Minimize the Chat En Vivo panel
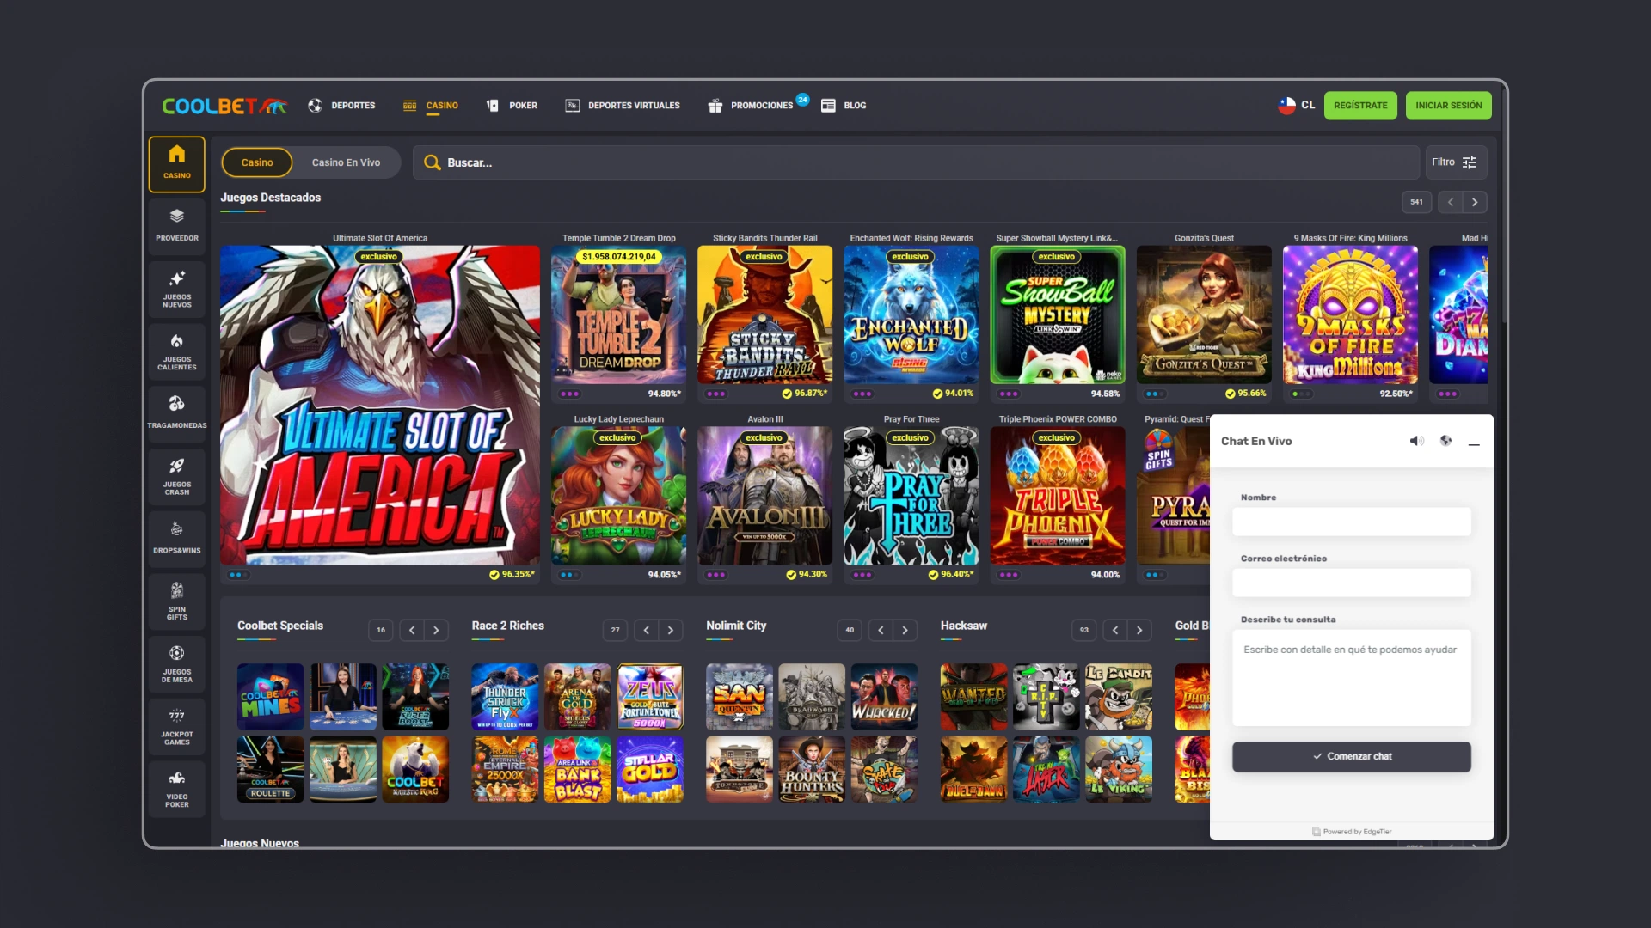 pos(1474,443)
